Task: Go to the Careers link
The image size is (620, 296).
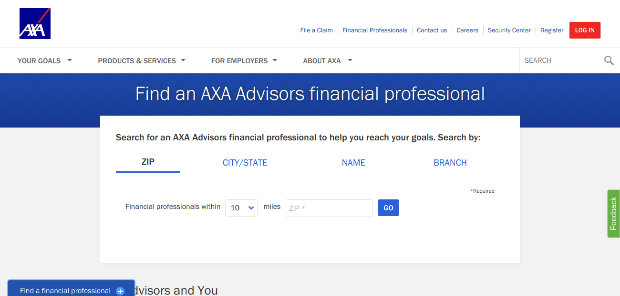Action: click(467, 30)
